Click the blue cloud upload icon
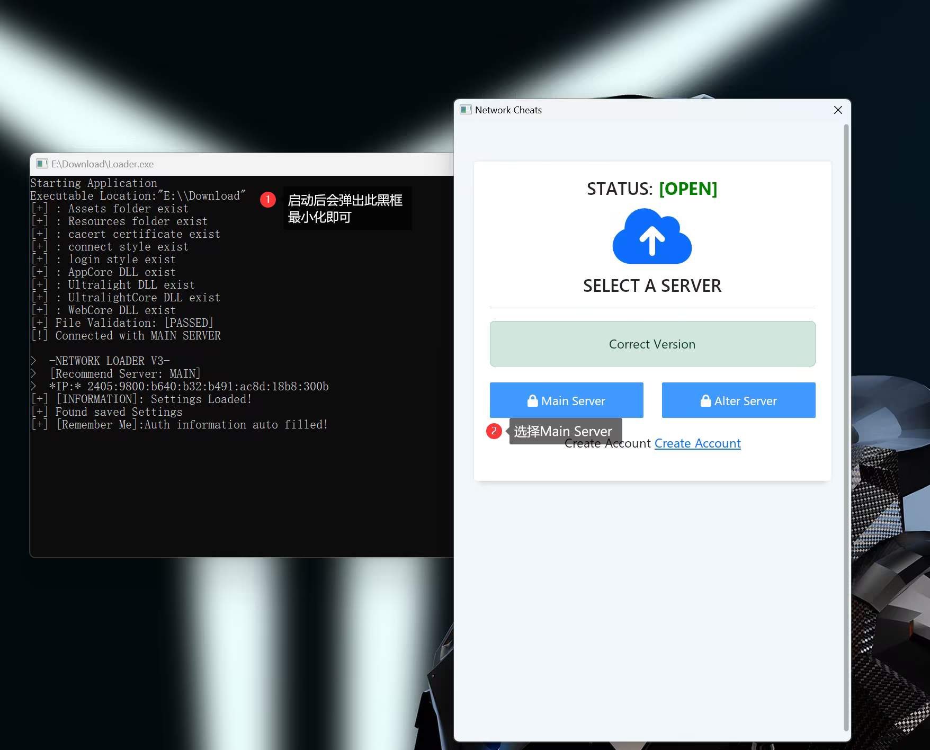Viewport: 930px width, 750px height. click(652, 237)
